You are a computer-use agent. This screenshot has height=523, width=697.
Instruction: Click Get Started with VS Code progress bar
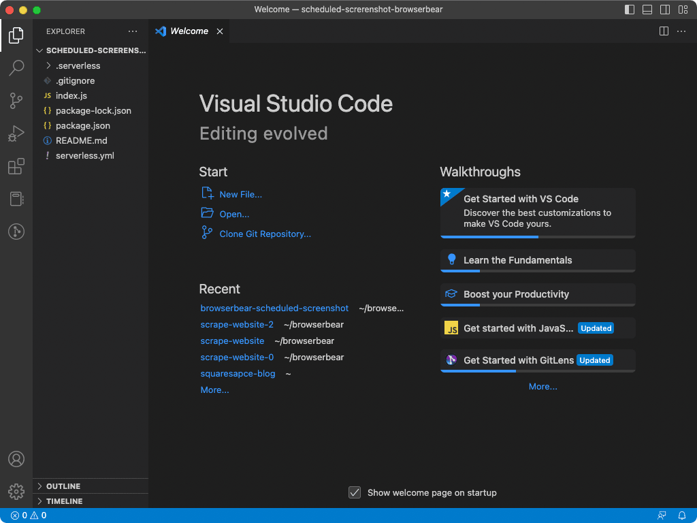[538, 236]
